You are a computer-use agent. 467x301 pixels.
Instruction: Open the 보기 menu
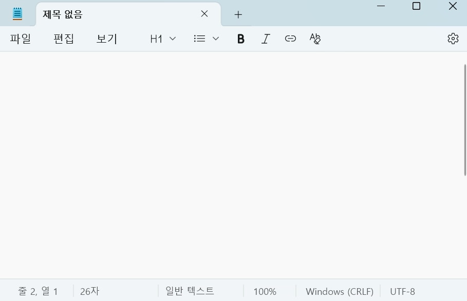tap(106, 39)
